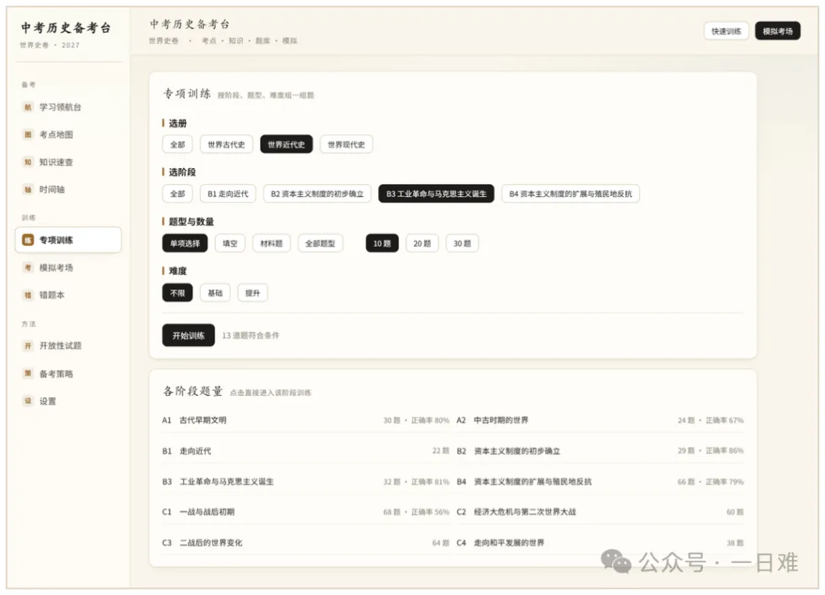Click the 时间轴 sidebar icon
The width and height of the screenshot is (825, 595).
[x=28, y=189]
